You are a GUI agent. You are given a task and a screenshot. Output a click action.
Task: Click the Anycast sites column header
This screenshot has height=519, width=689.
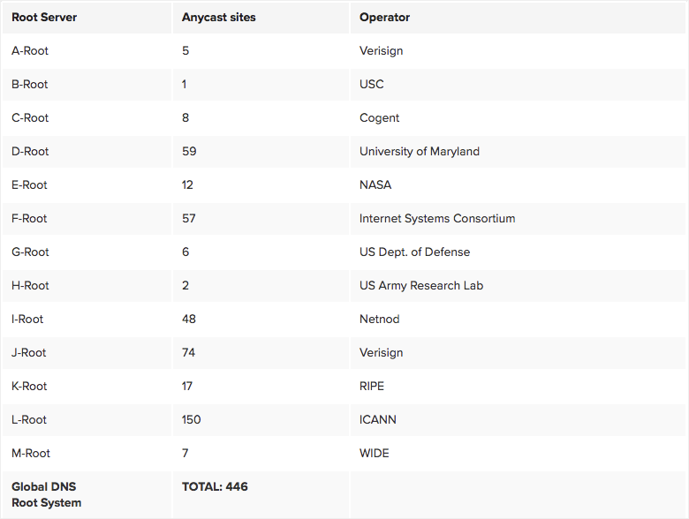(x=218, y=18)
